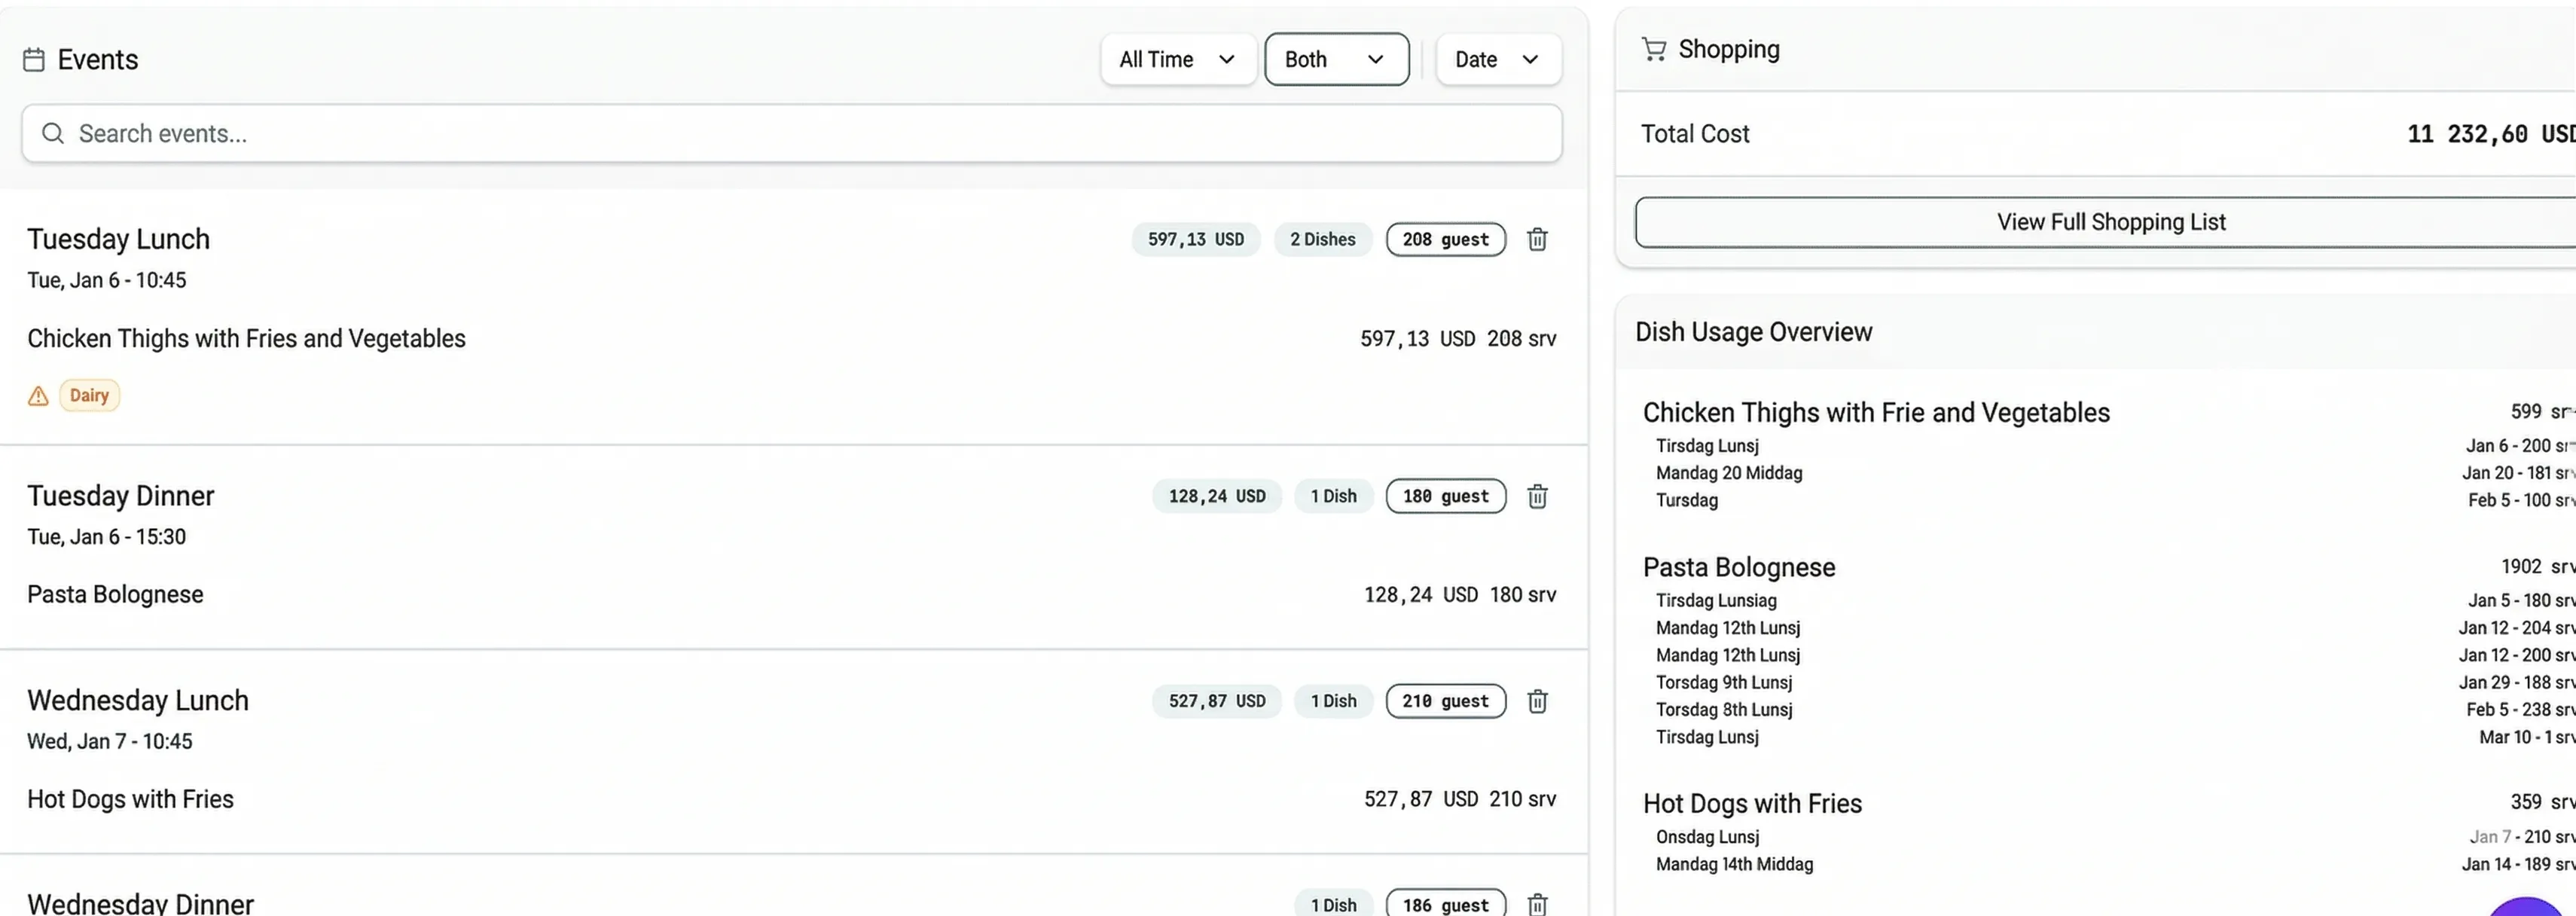Click the trash icon for Wednesday Dinner
Screen dimensions: 2576x916
tap(1537, 904)
